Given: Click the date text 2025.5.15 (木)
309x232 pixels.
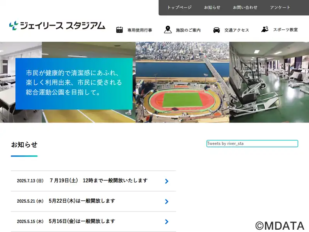Looking at the screenshot, I should [x=30, y=221].
